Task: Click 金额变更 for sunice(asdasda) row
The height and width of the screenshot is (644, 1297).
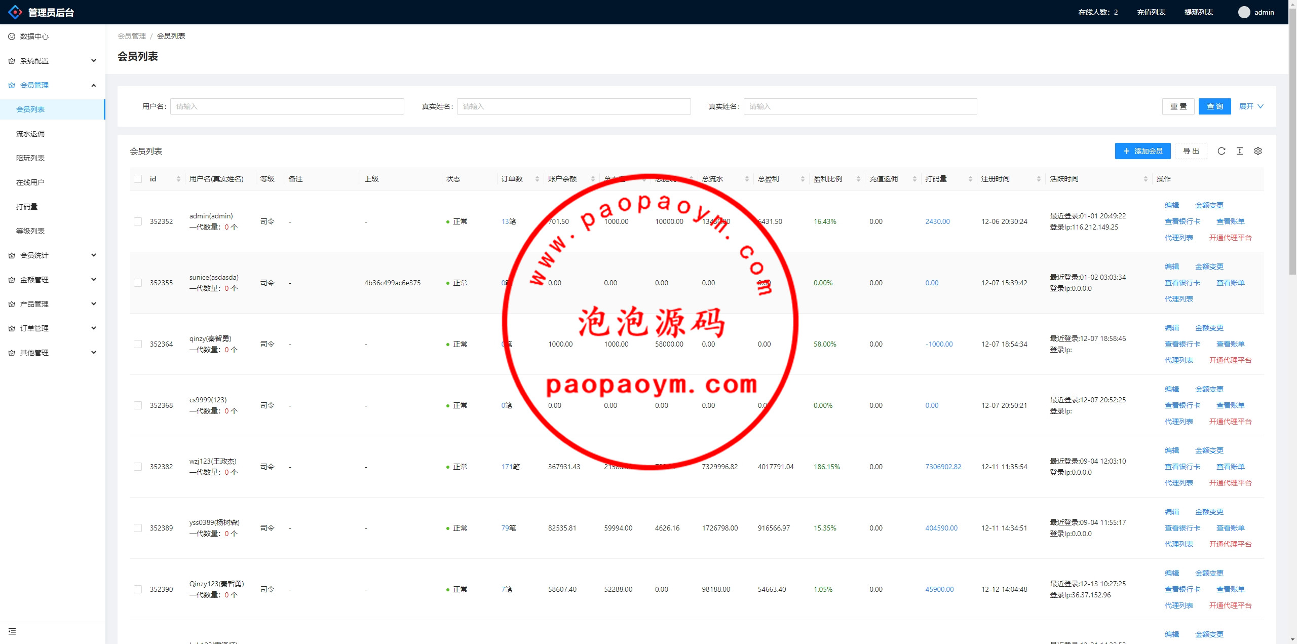Action: click(1209, 267)
